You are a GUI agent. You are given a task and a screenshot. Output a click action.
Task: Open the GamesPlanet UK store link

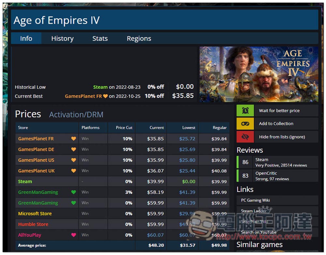click(x=36, y=171)
